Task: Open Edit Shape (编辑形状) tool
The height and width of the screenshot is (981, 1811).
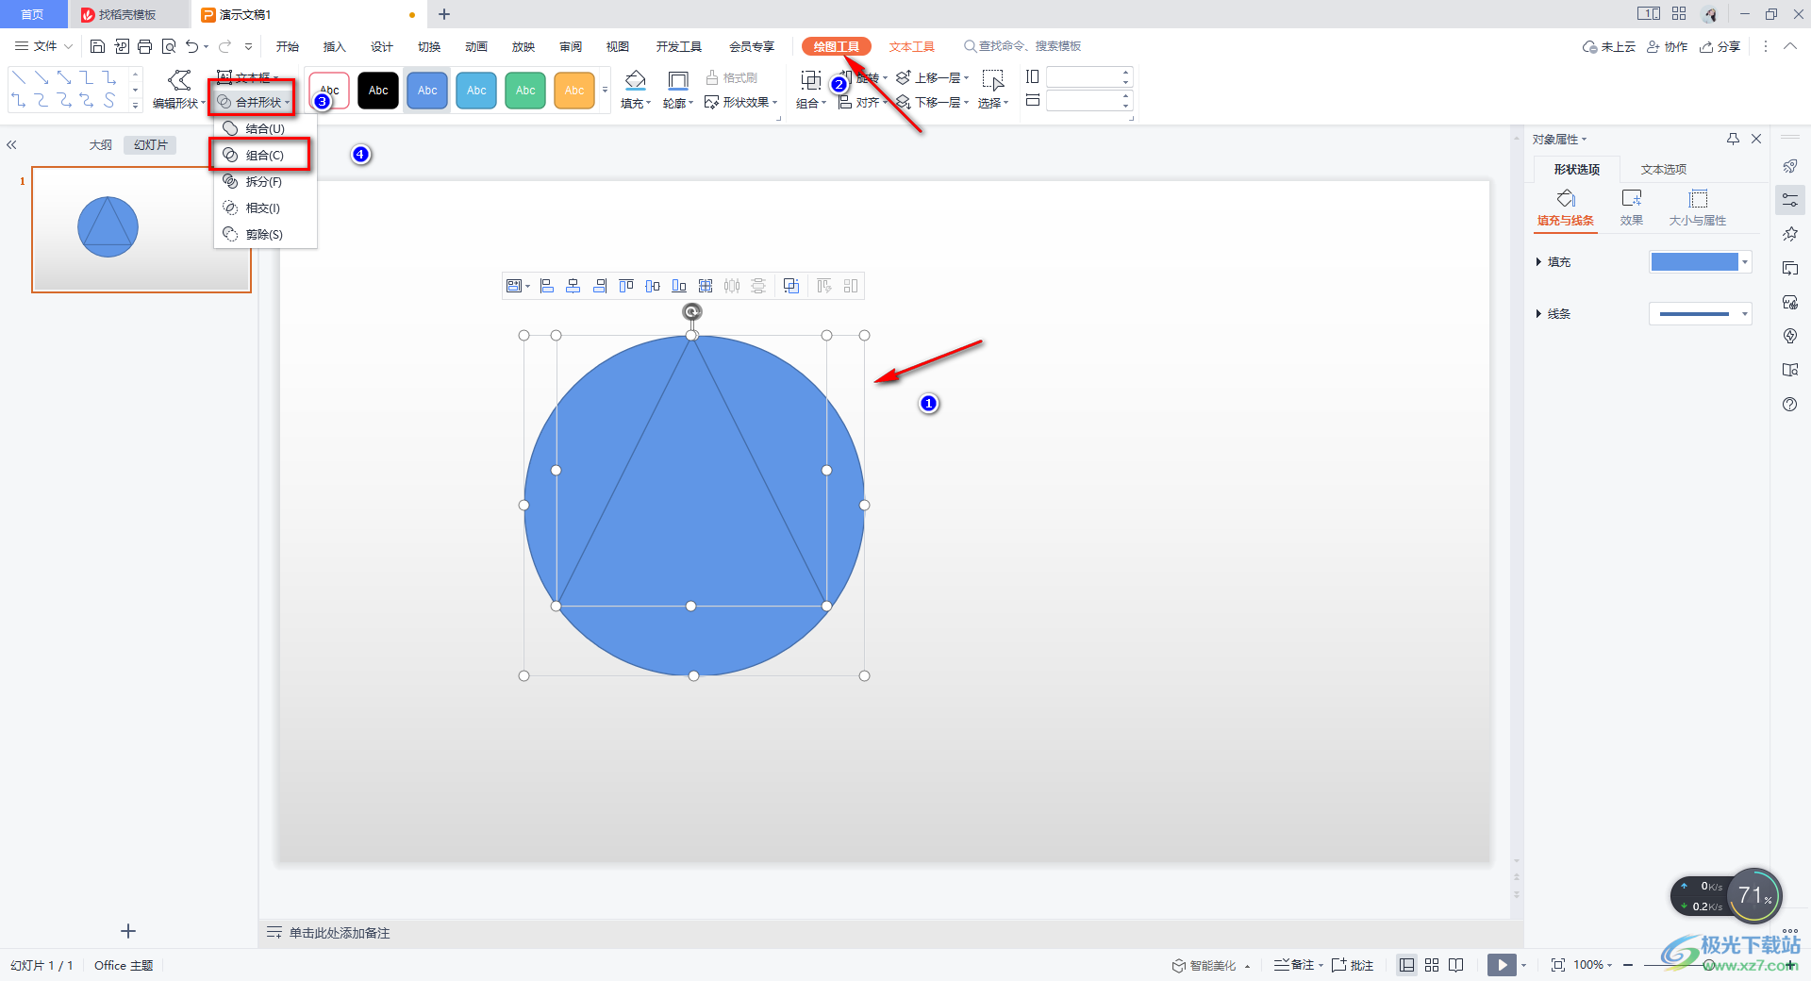Action: pos(178,90)
